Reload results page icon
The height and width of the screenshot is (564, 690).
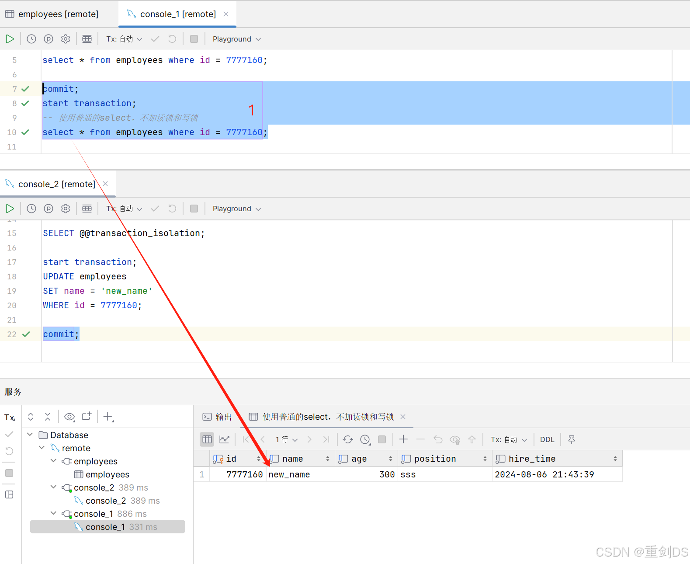pyautogui.click(x=348, y=439)
